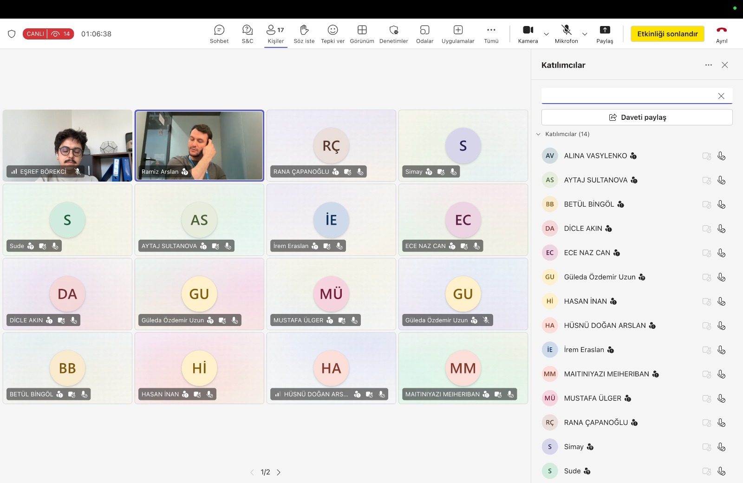Toggle microphone for HASAN İNAN in list
The width and height of the screenshot is (743, 483).
pyautogui.click(x=721, y=301)
